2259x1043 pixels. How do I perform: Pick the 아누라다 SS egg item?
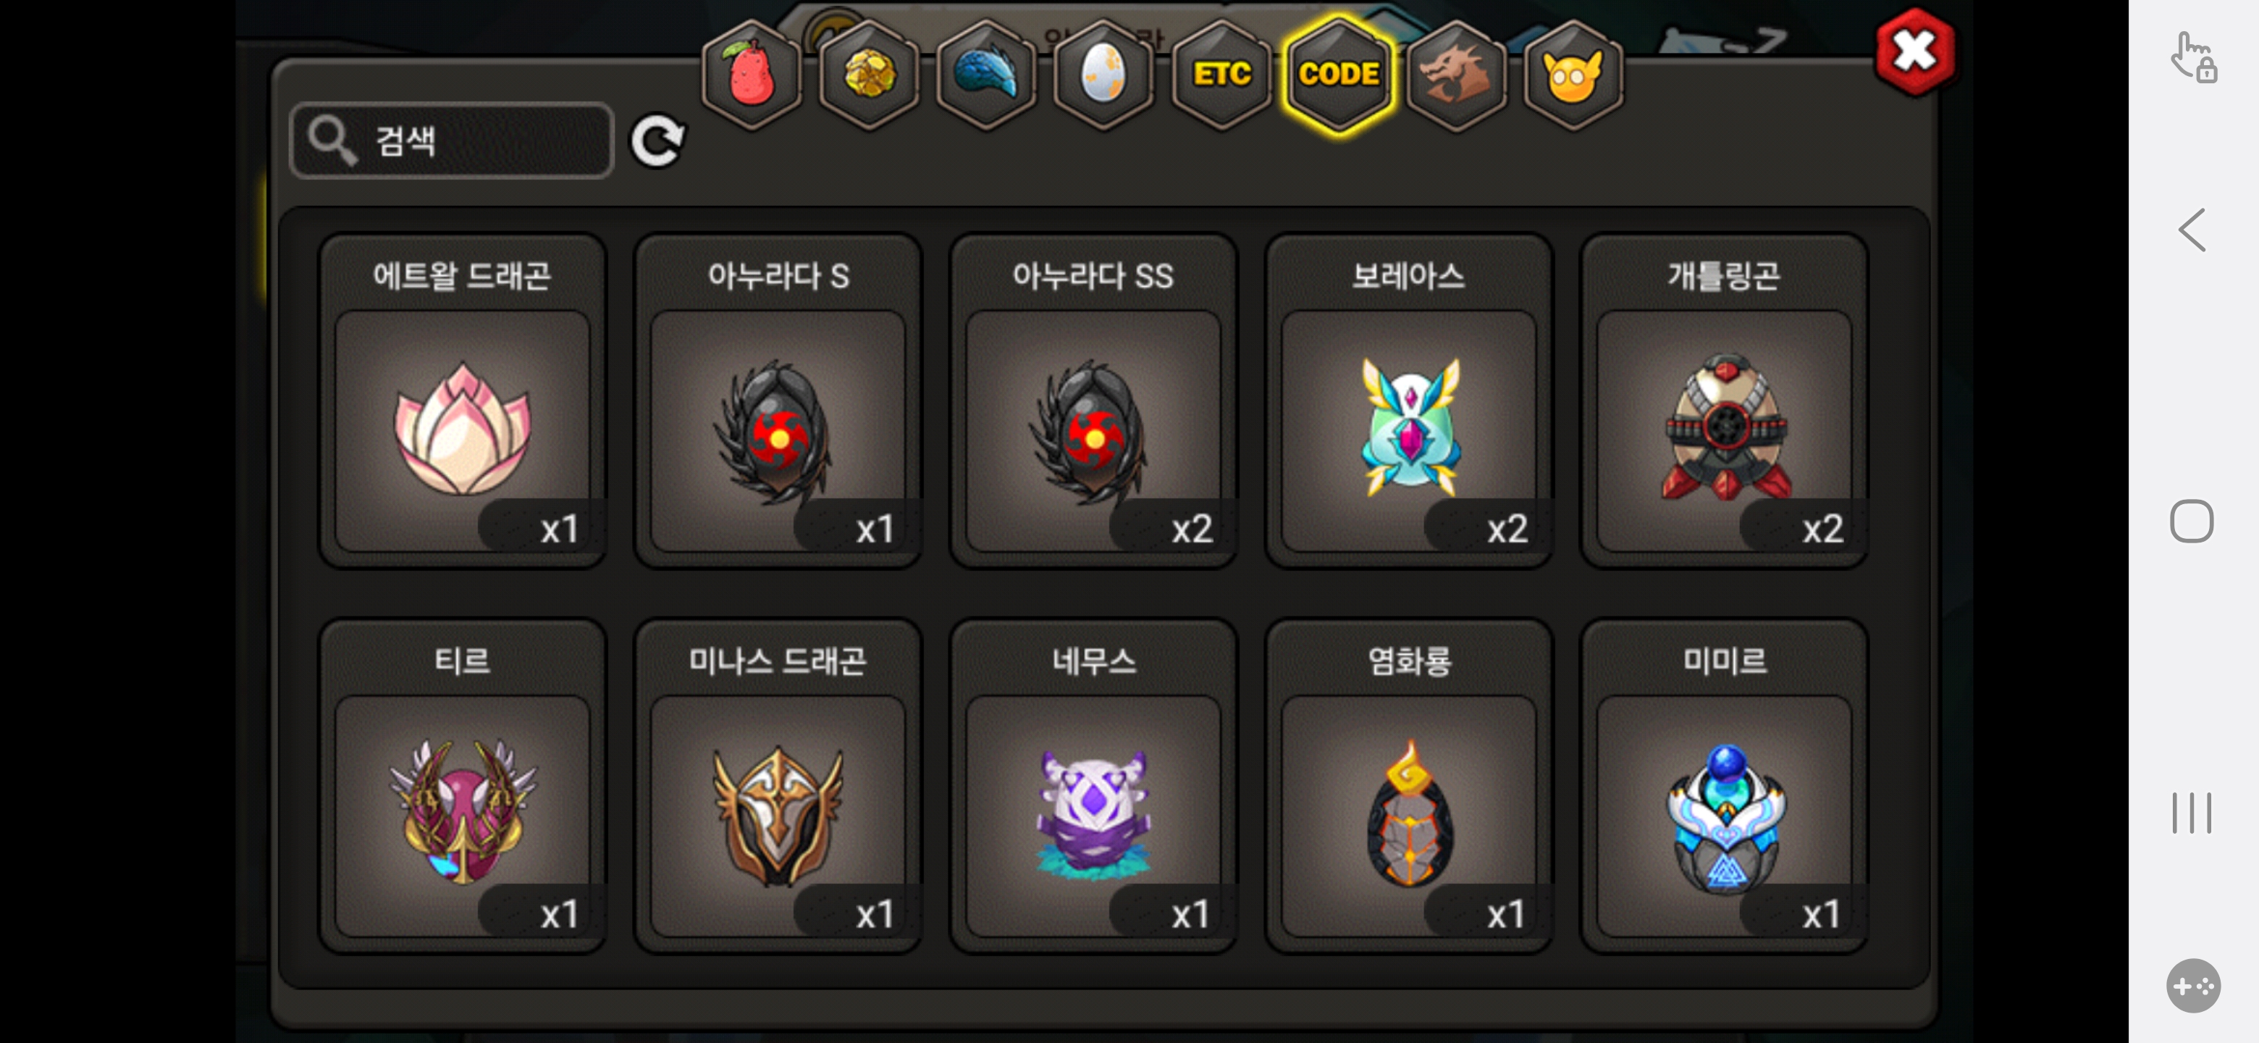click(x=1093, y=401)
